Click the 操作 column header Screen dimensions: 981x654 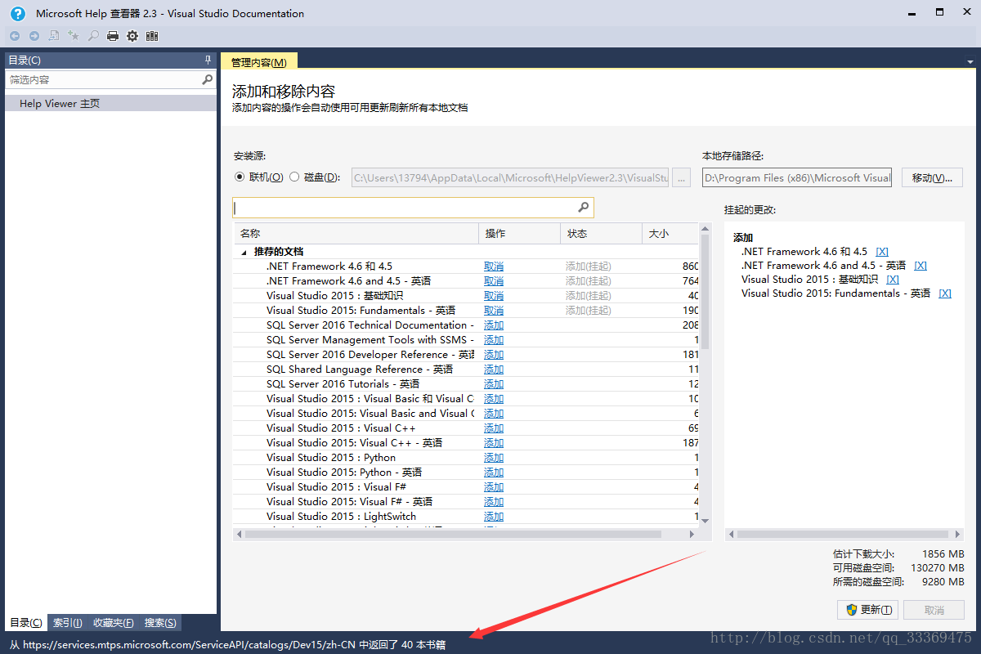pyautogui.click(x=519, y=234)
